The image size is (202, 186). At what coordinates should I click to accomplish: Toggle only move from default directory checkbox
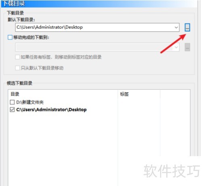(17, 68)
